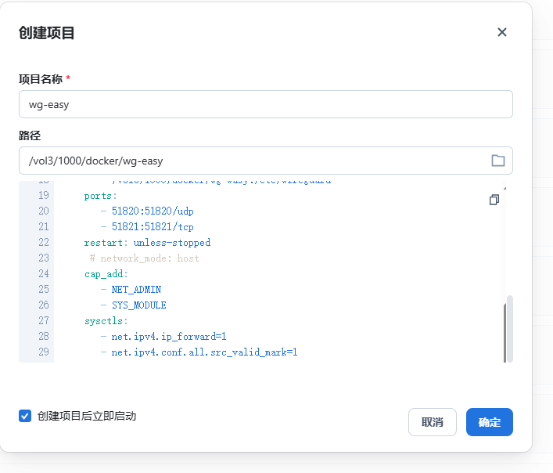The height and width of the screenshot is (473, 553).
Task: Click the net.ipv4.ip_forward=1 line
Action: [168, 337]
